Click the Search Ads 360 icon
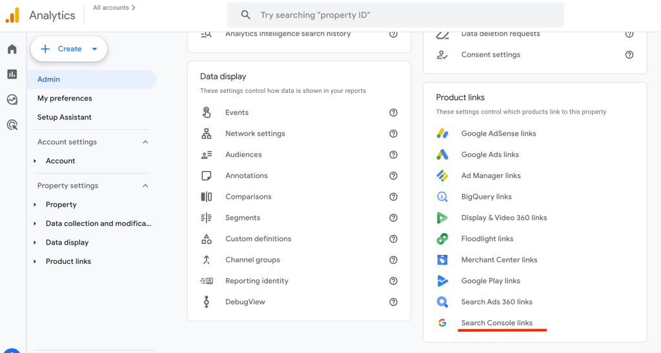The height and width of the screenshot is (353, 661). click(x=442, y=302)
